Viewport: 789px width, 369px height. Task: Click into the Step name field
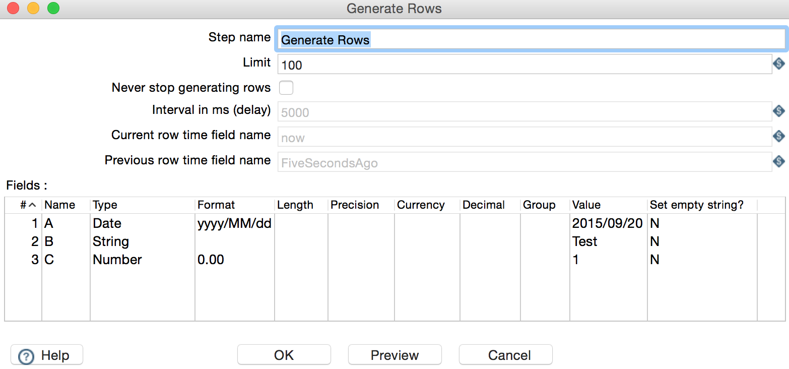click(529, 40)
